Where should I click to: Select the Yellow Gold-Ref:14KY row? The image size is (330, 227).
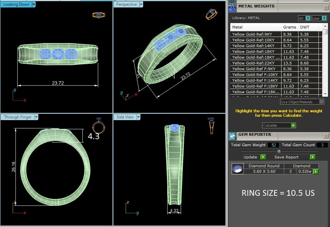tap(255, 46)
